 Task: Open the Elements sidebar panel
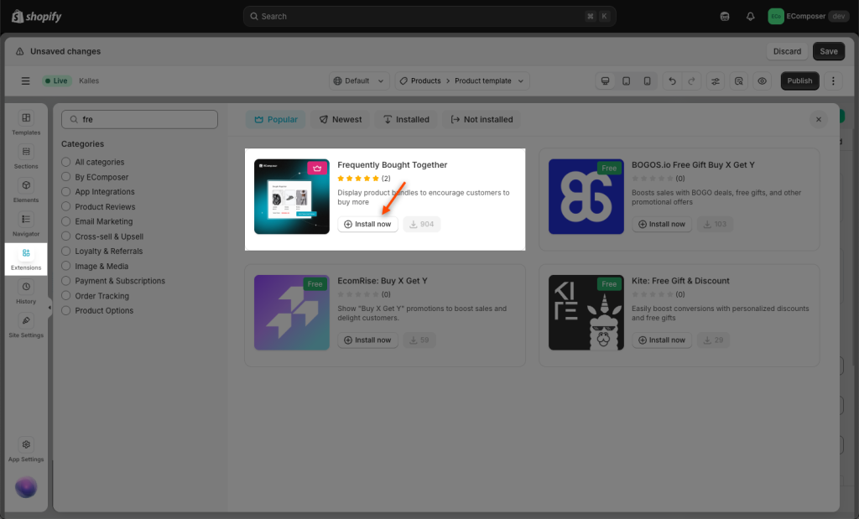(26, 190)
